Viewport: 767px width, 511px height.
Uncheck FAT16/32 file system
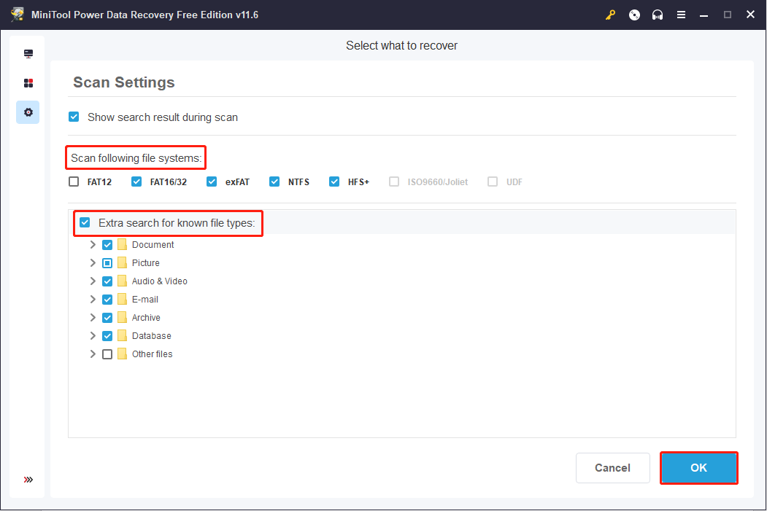[x=136, y=182]
